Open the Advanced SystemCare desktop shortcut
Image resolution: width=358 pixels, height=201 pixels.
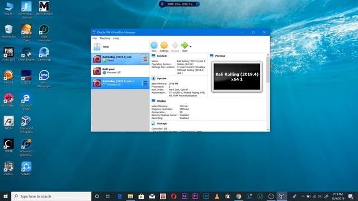[26, 147]
